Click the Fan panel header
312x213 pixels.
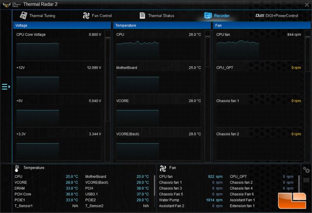(x=262, y=26)
